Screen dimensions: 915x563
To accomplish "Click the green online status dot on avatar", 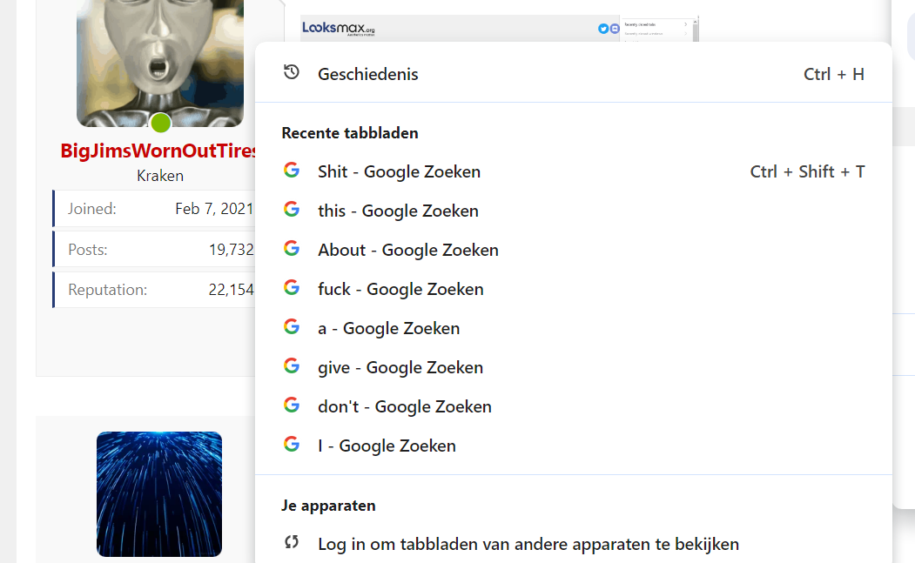I will click(160, 123).
